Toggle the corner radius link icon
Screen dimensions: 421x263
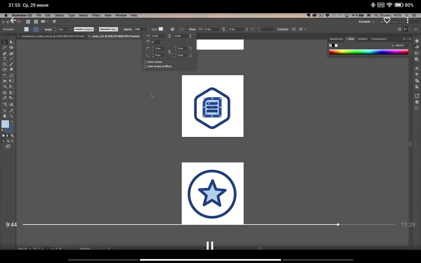click(169, 52)
